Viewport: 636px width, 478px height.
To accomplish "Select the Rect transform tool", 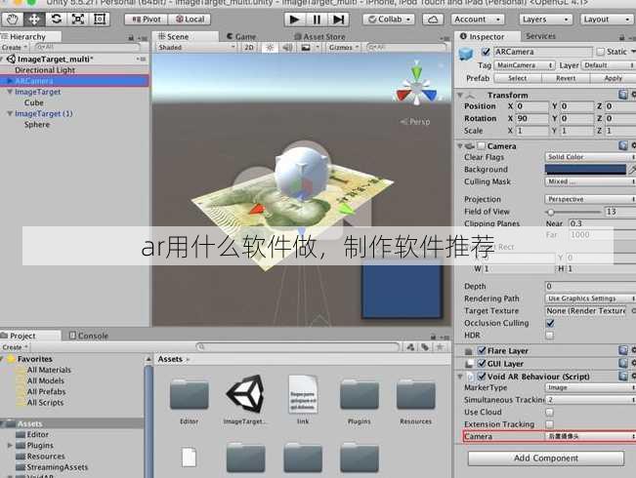I will (x=100, y=20).
